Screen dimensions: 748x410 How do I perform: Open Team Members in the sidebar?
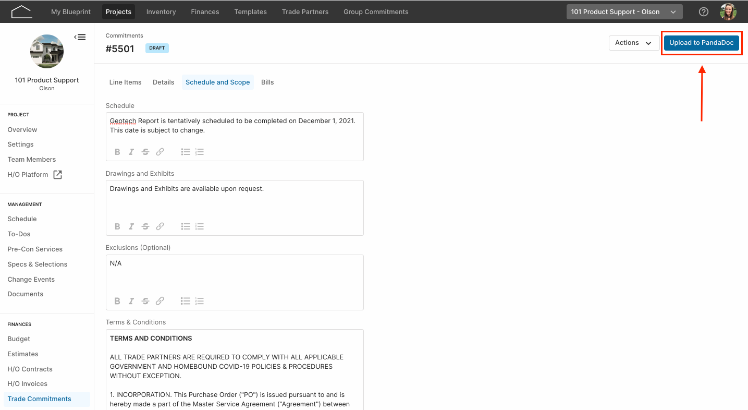point(32,160)
